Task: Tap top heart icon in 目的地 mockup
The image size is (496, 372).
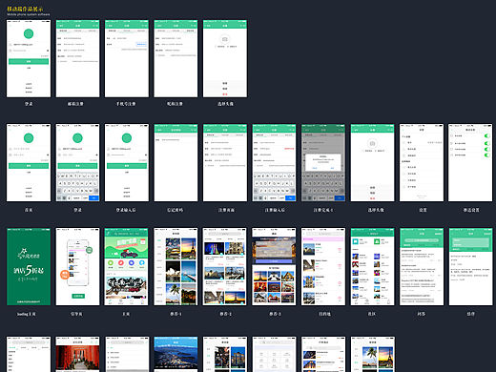Action: [x=340, y=249]
